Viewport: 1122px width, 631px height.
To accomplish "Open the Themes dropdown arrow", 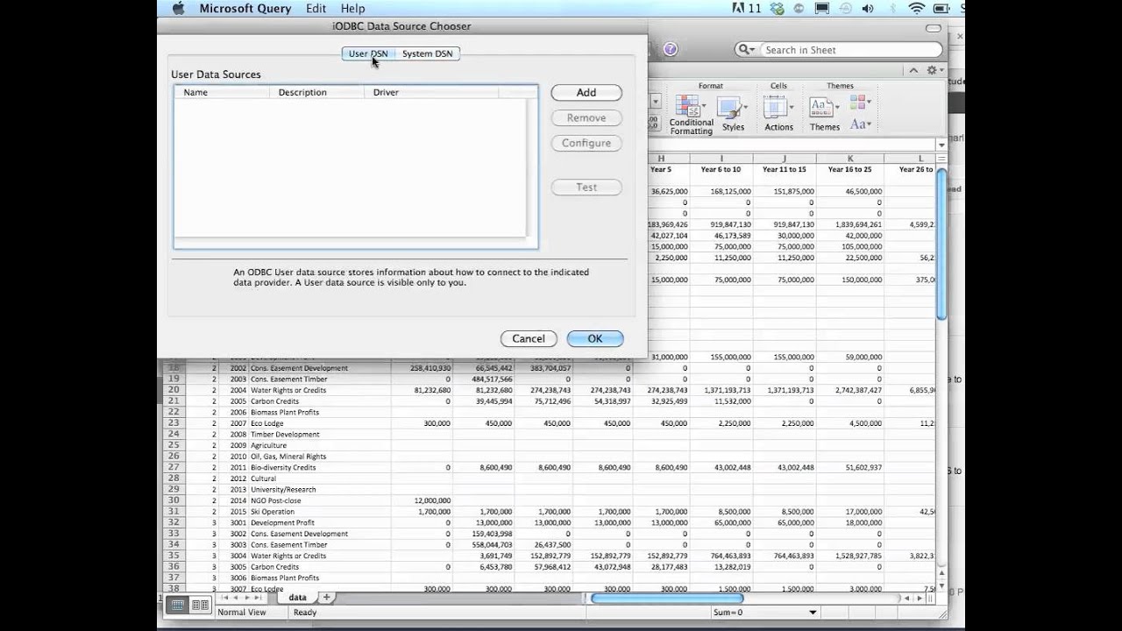I will (835, 109).
